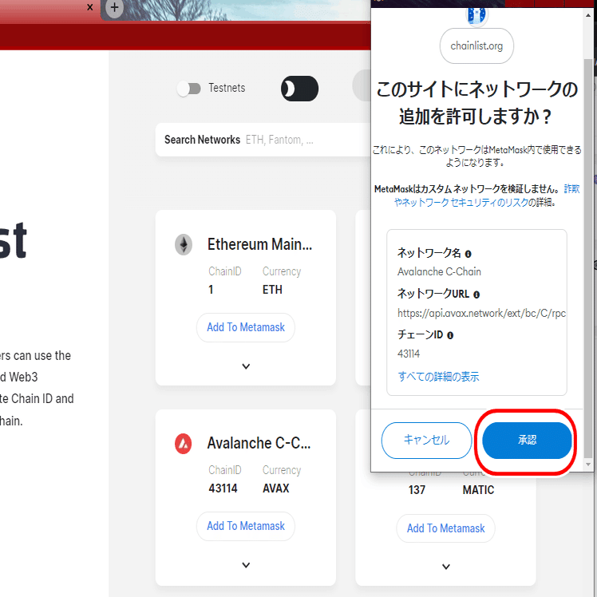
Task: Toggle the dark mode switch
Action: [x=299, y=89]
